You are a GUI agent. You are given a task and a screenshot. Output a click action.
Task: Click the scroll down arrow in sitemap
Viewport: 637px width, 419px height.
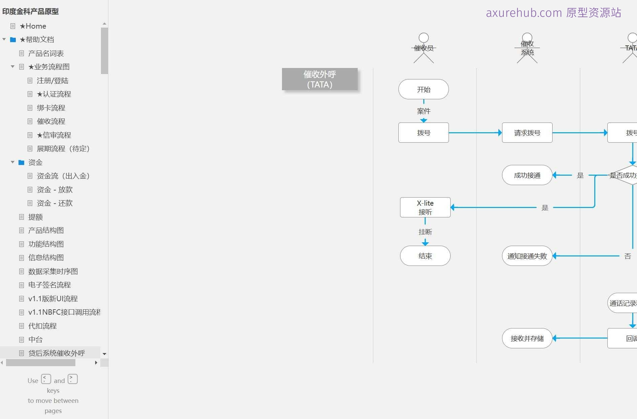(x=104, y=354)
